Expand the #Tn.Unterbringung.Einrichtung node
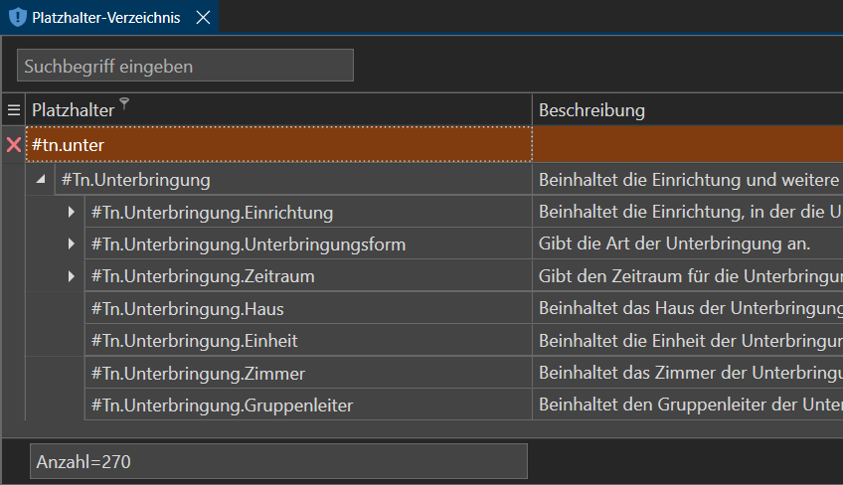The width and height of the screenshot is (843, 485). (x=72, y=213)
